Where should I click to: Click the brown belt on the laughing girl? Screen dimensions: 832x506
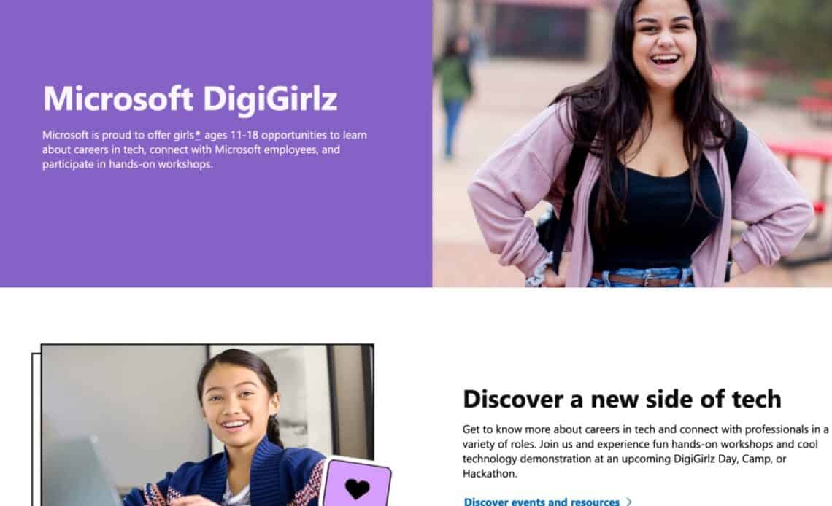click(x=642, y=279)
